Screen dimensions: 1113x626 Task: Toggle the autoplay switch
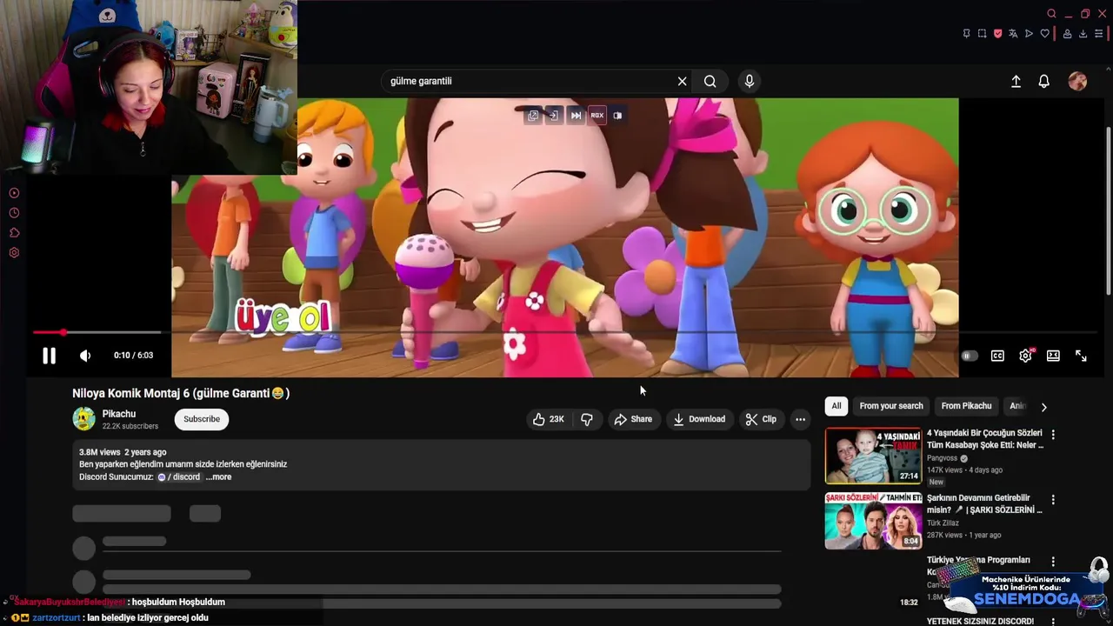[x=970, y=356]
